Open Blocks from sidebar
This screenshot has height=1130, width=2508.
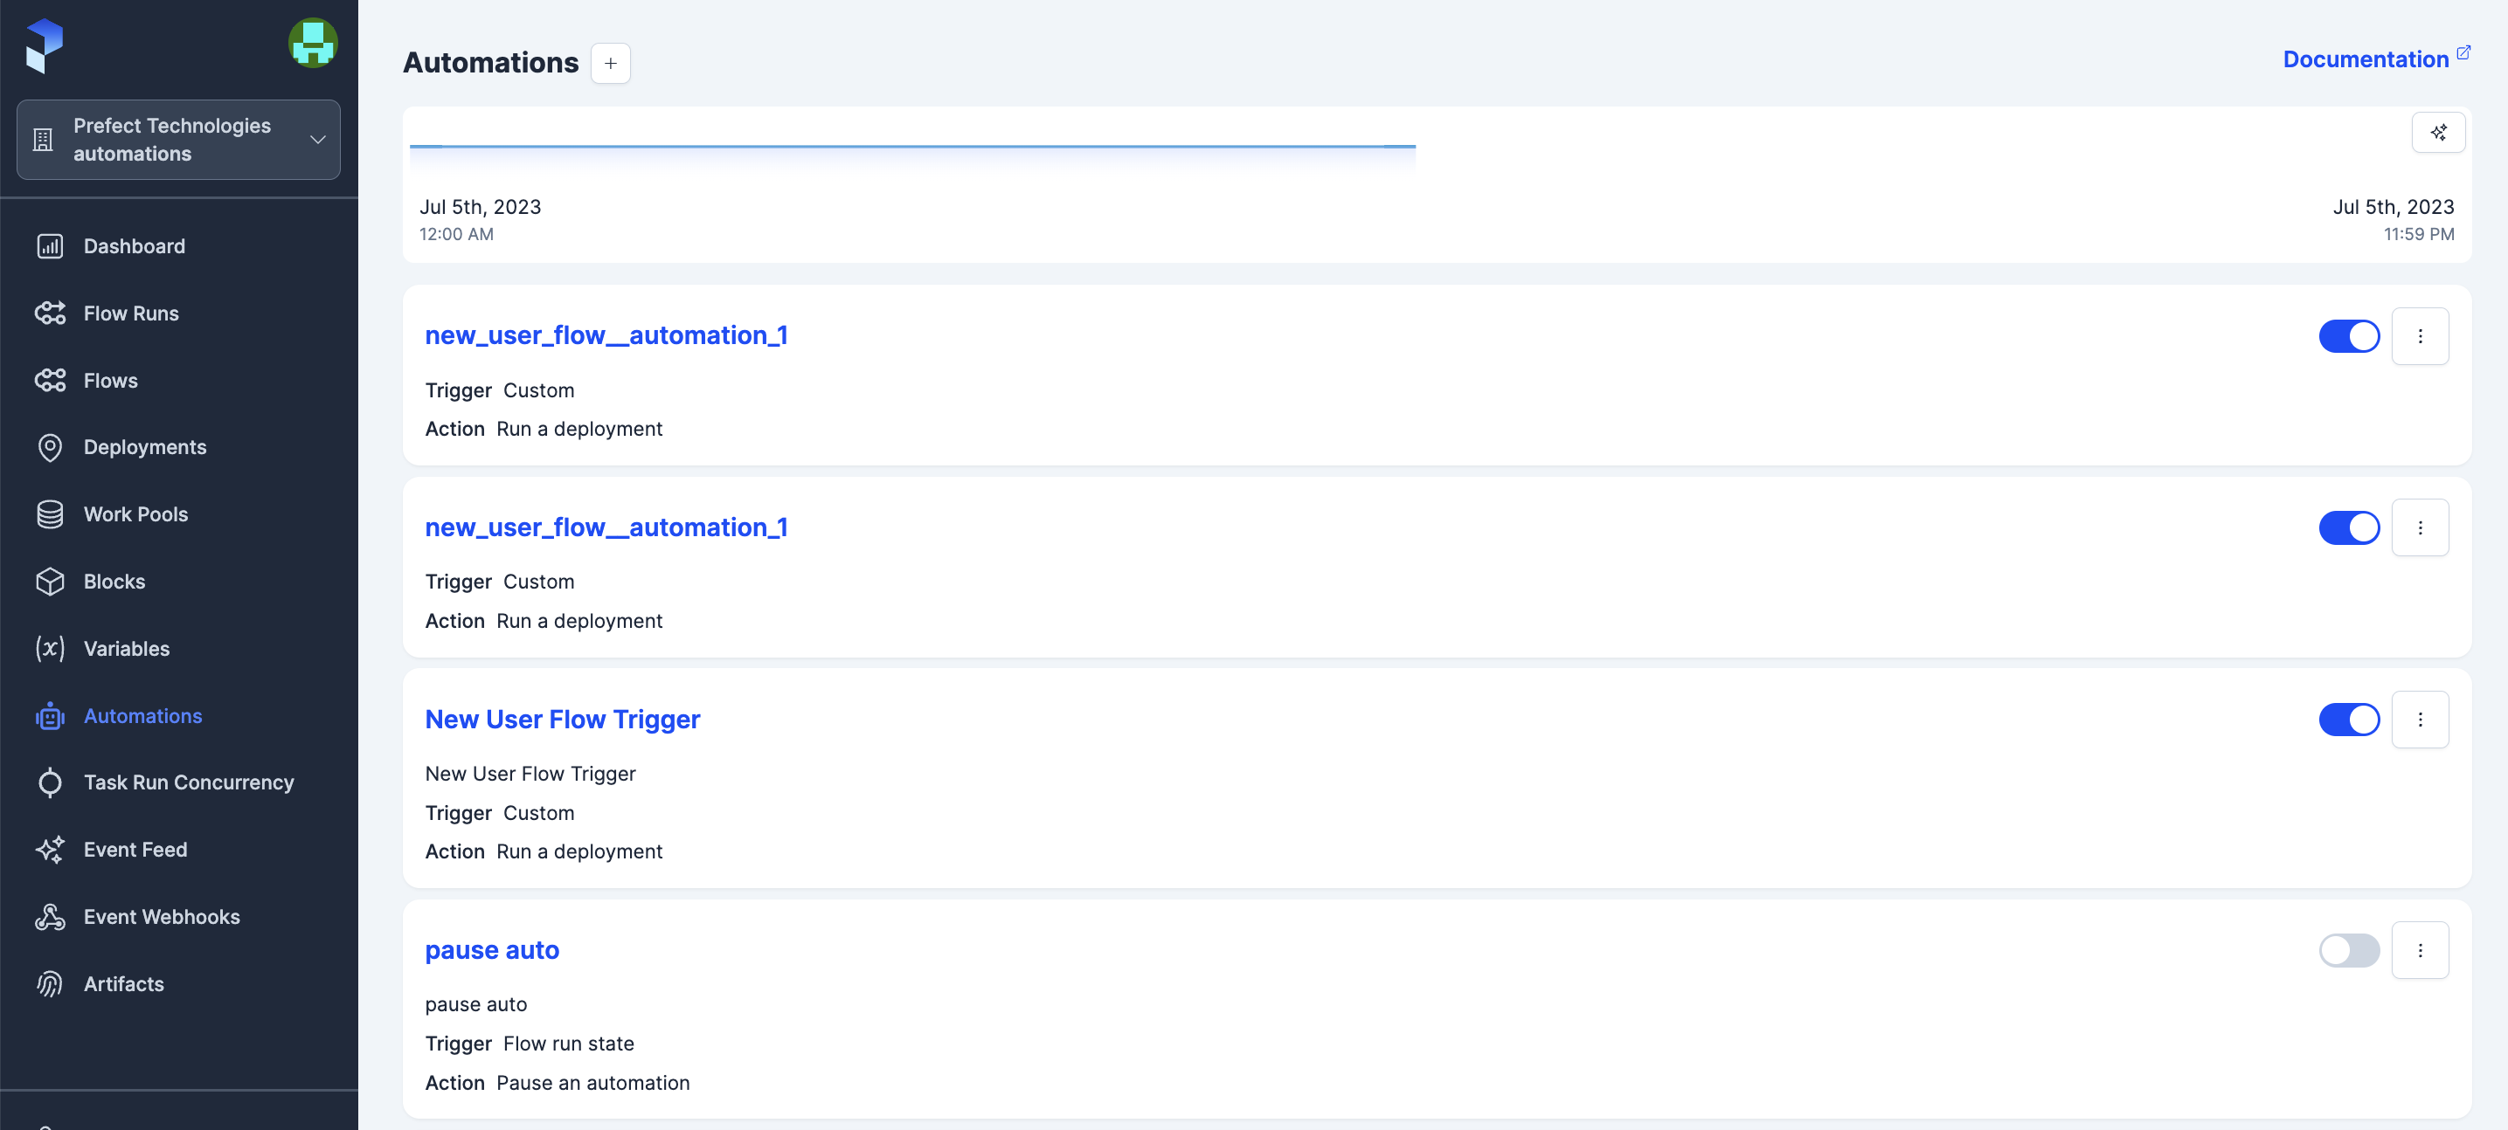[114, 582]
